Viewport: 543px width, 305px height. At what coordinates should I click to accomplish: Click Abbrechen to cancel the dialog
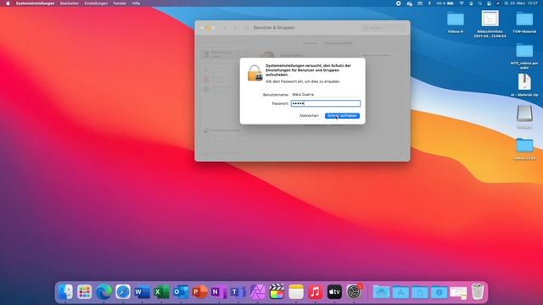pyautogui.click(x=309, y=115)
